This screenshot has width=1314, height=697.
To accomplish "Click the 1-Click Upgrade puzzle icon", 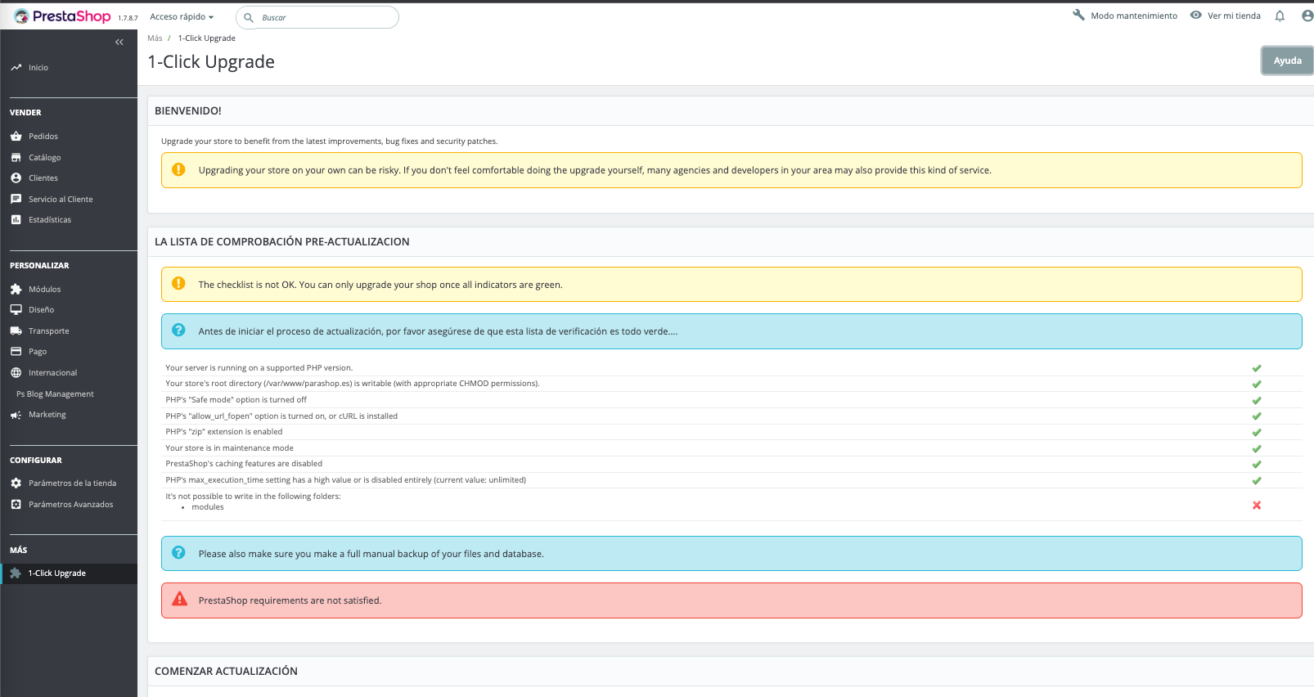I will point(16,573).
